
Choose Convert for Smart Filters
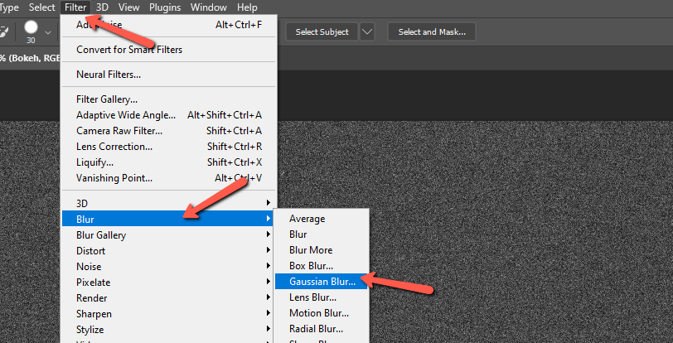tap(129, 50)
